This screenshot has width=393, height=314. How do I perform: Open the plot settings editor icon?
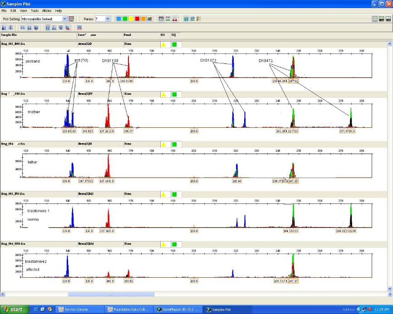click(x=71, y=19)
